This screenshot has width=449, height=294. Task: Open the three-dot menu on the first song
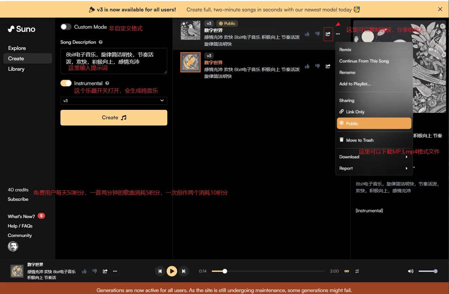338,34
